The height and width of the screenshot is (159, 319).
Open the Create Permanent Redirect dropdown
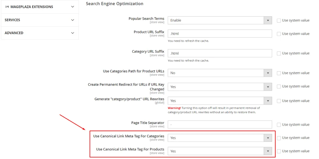coord(220,87)
